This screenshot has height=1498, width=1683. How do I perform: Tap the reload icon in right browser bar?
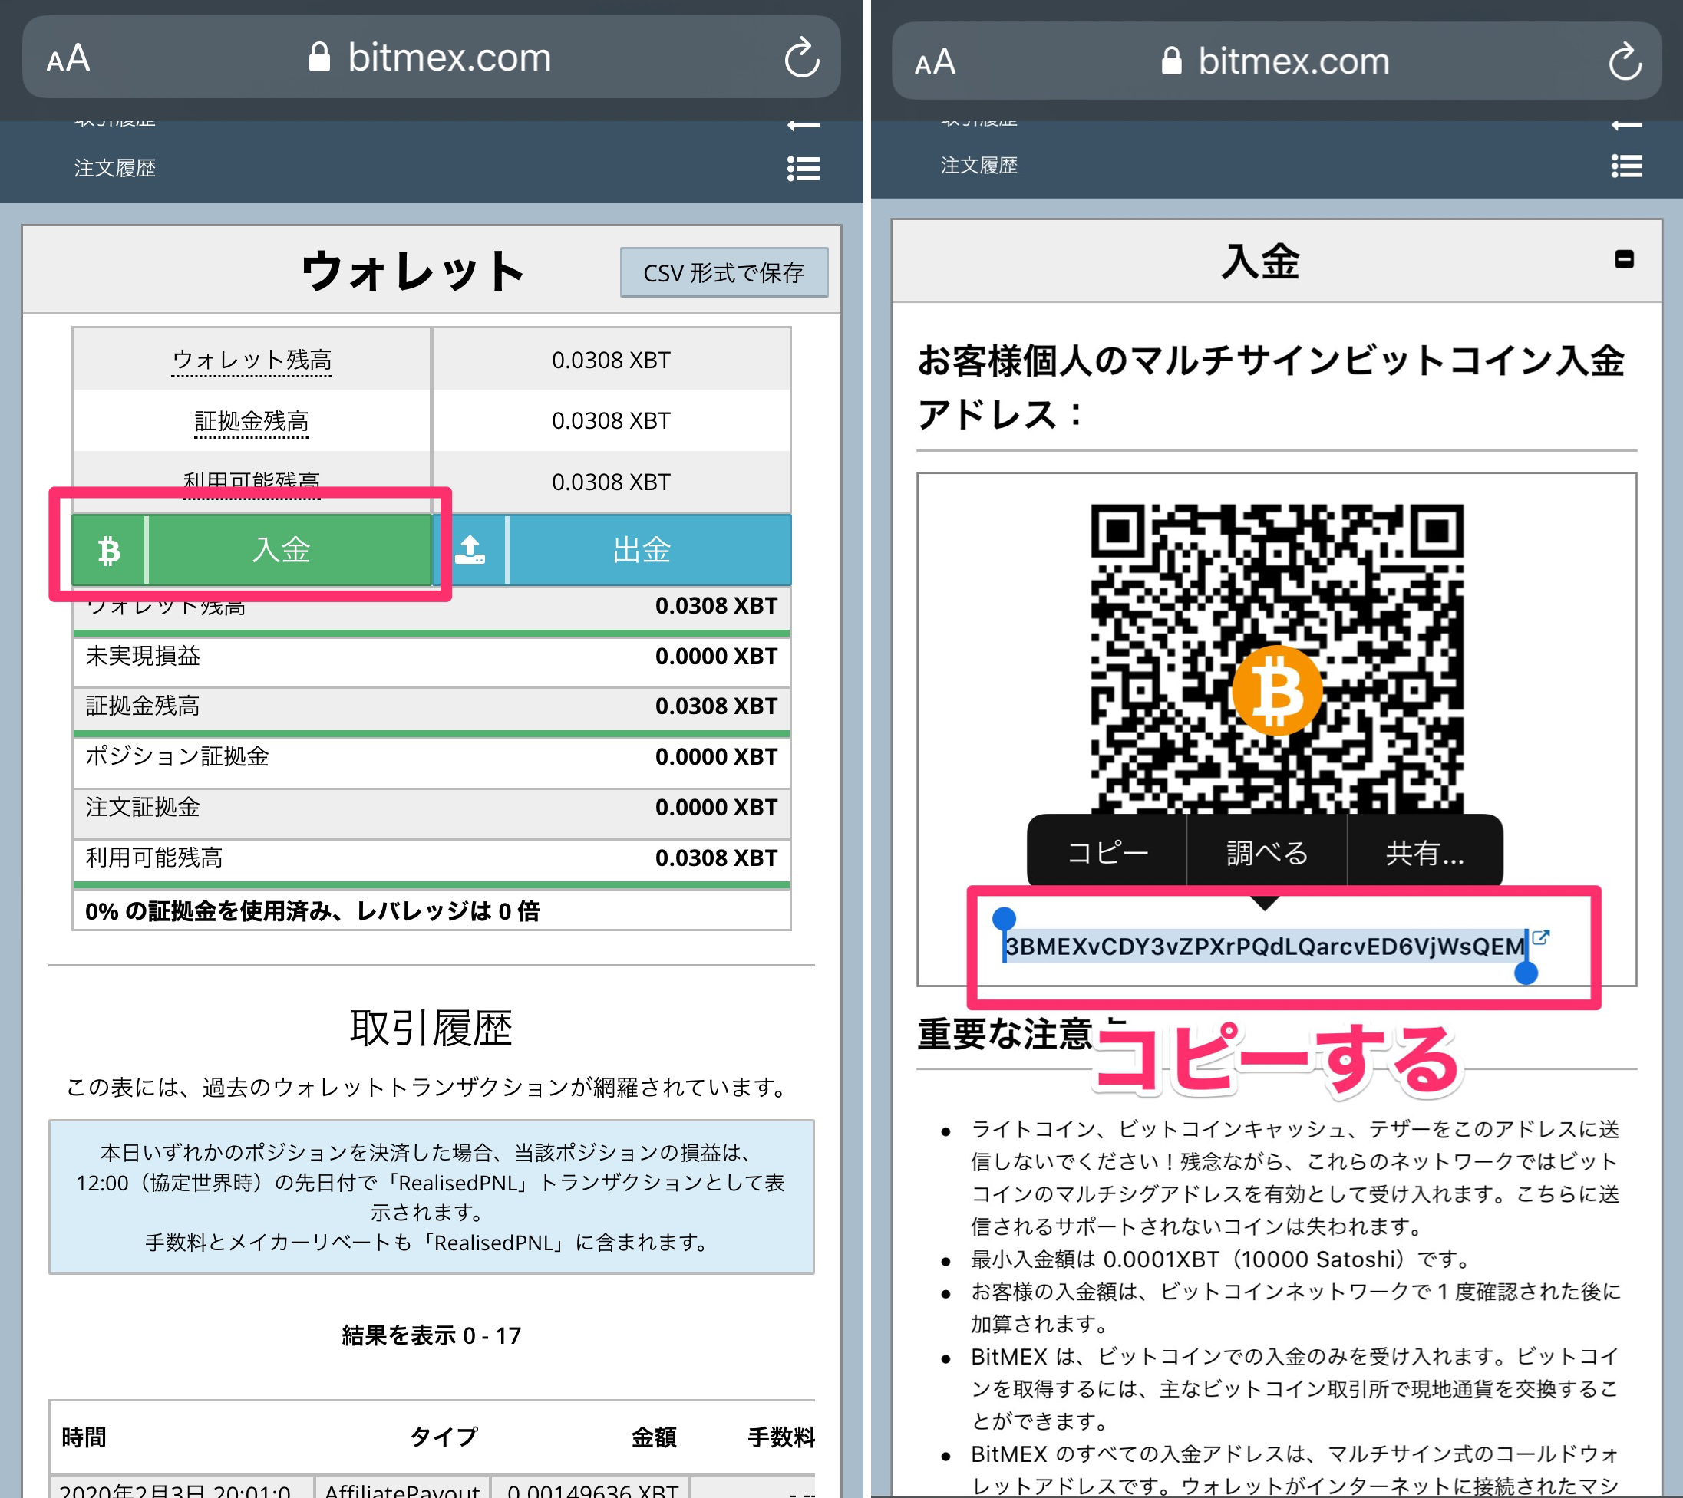pyautogui.click(x=1625, y=61)
